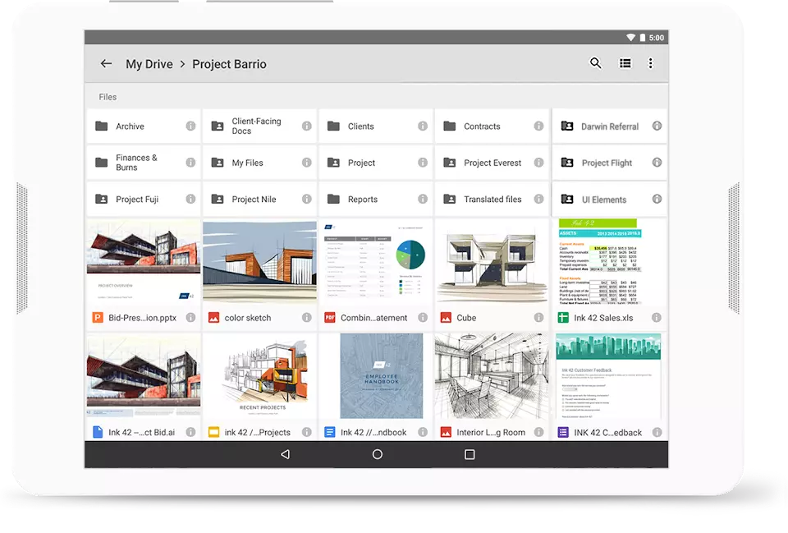This screenshot has width=788, height=533.
Task: Open the Contracts folder
Action: point(484,126)
